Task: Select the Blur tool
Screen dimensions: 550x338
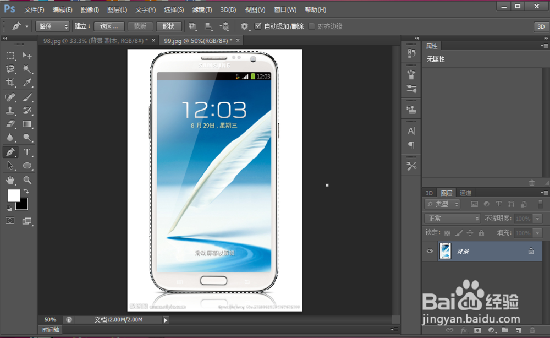Action: pyautogui.click(x=10, y=137)
